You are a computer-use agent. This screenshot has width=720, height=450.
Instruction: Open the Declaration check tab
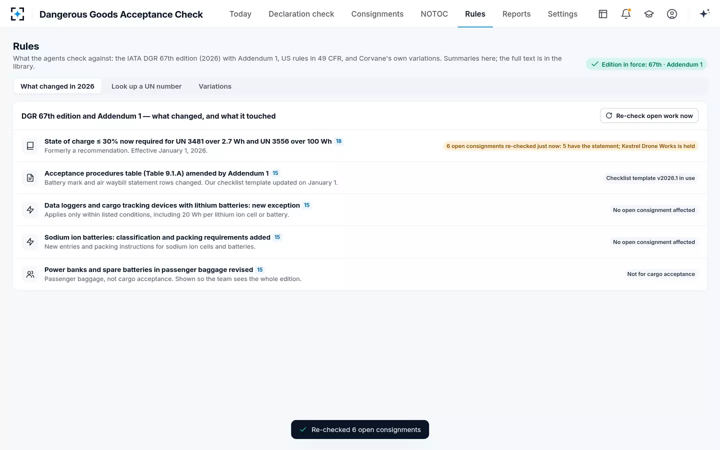[301, 14]
